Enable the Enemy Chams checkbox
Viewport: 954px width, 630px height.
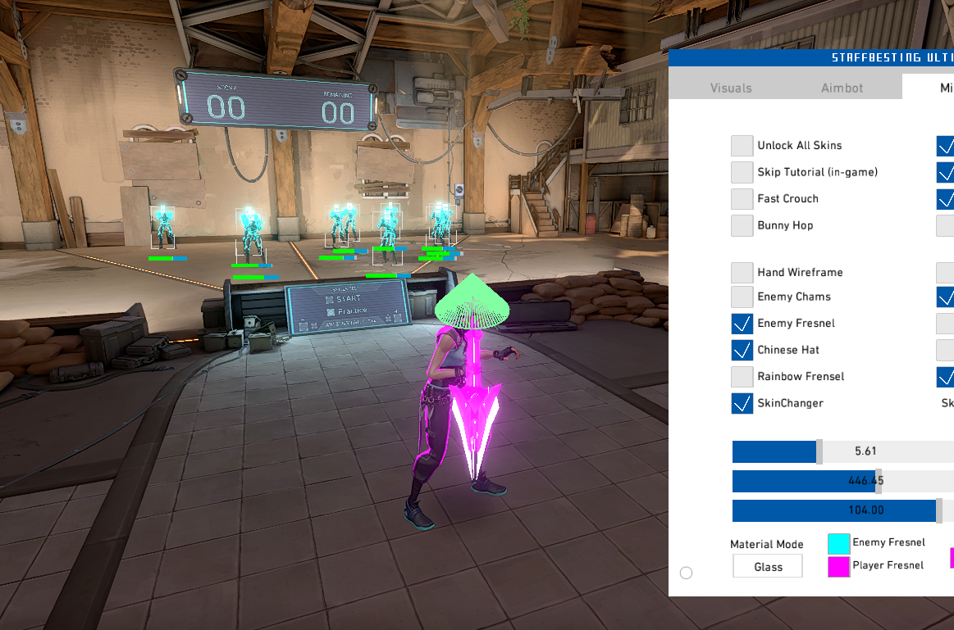pos(742,297)
